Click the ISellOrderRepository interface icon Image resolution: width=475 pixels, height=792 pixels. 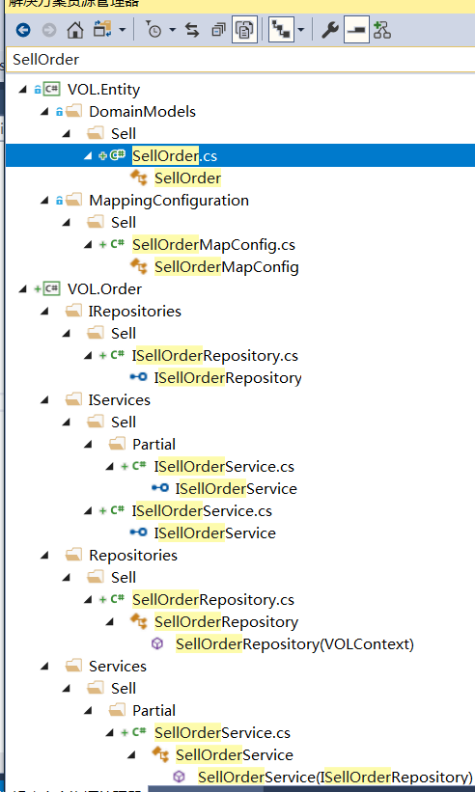[138, 377]
